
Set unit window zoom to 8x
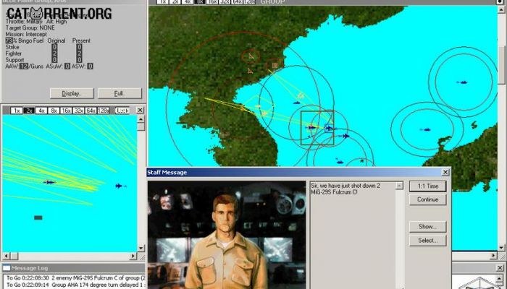pos(54,111)
